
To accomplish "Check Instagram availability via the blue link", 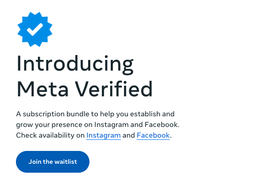I will click(x=104, y=135).
